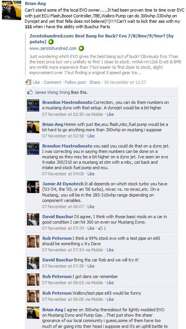The image size is (186, 329).
Task: Open the Zerotohundred.com Best Bang for Buck link
Action: point(102,39)
